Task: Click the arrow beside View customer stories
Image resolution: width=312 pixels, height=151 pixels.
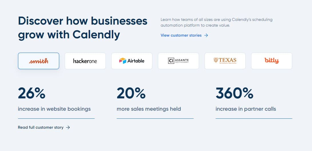Action: pos(206,35)
